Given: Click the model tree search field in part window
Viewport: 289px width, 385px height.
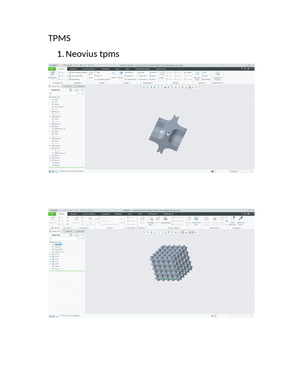Looking at the screenshot, I should tap(65, 94).
